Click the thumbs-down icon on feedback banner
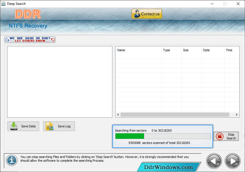The width and height of the screenshot is (245, 172). [x=53, y=39]
